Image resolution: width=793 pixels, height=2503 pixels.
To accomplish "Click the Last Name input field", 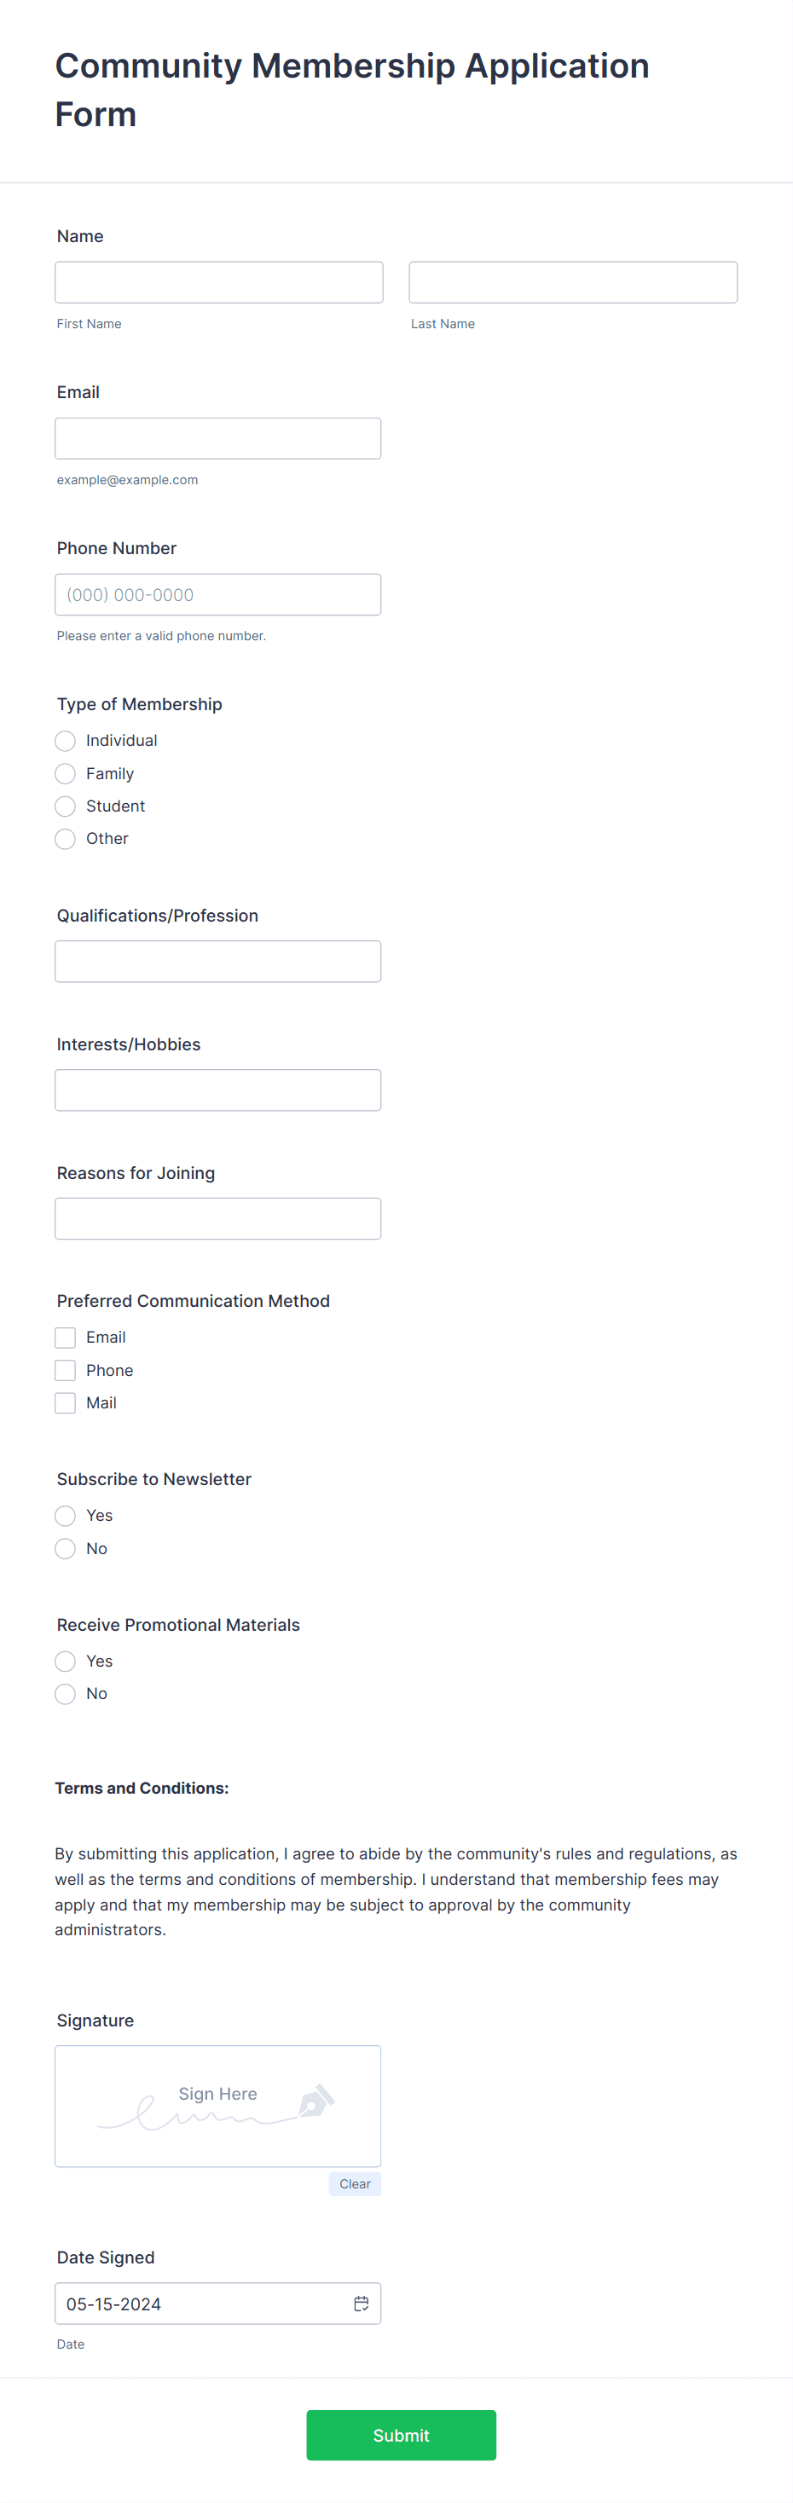I will coord(572,282).
